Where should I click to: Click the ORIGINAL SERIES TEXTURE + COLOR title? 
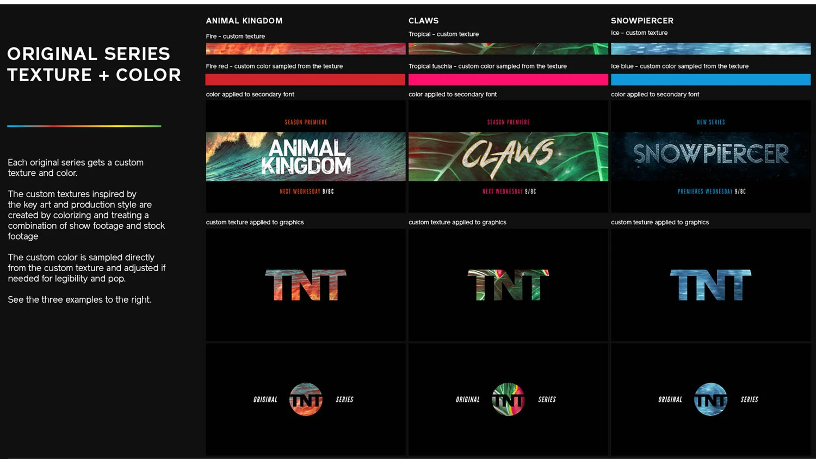94,64
